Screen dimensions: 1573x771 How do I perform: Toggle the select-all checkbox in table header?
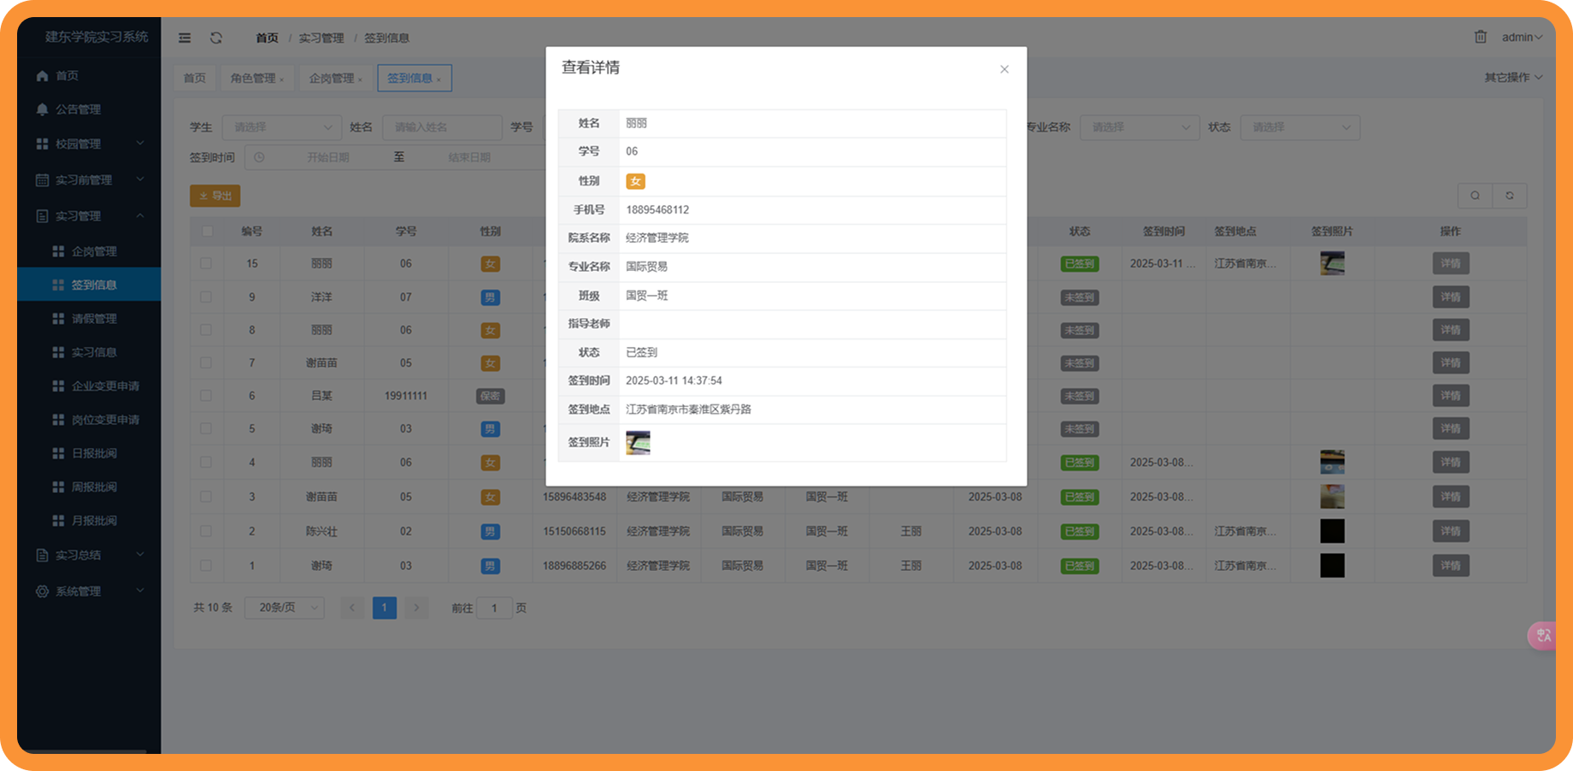point(207,231)
